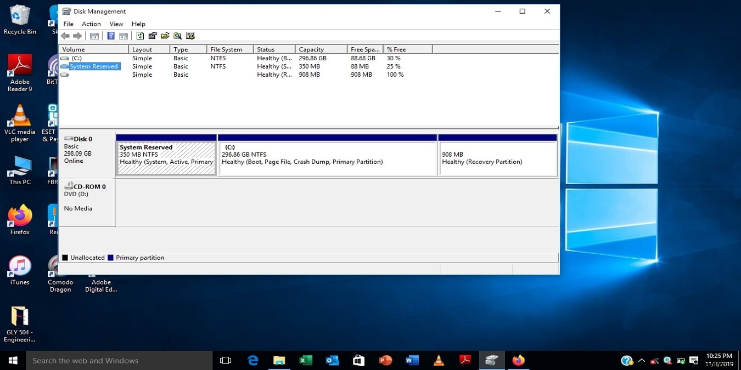Show hidden icons in the system tray
The height and width of the screenshot is (370, 741).
pos(641,361)
